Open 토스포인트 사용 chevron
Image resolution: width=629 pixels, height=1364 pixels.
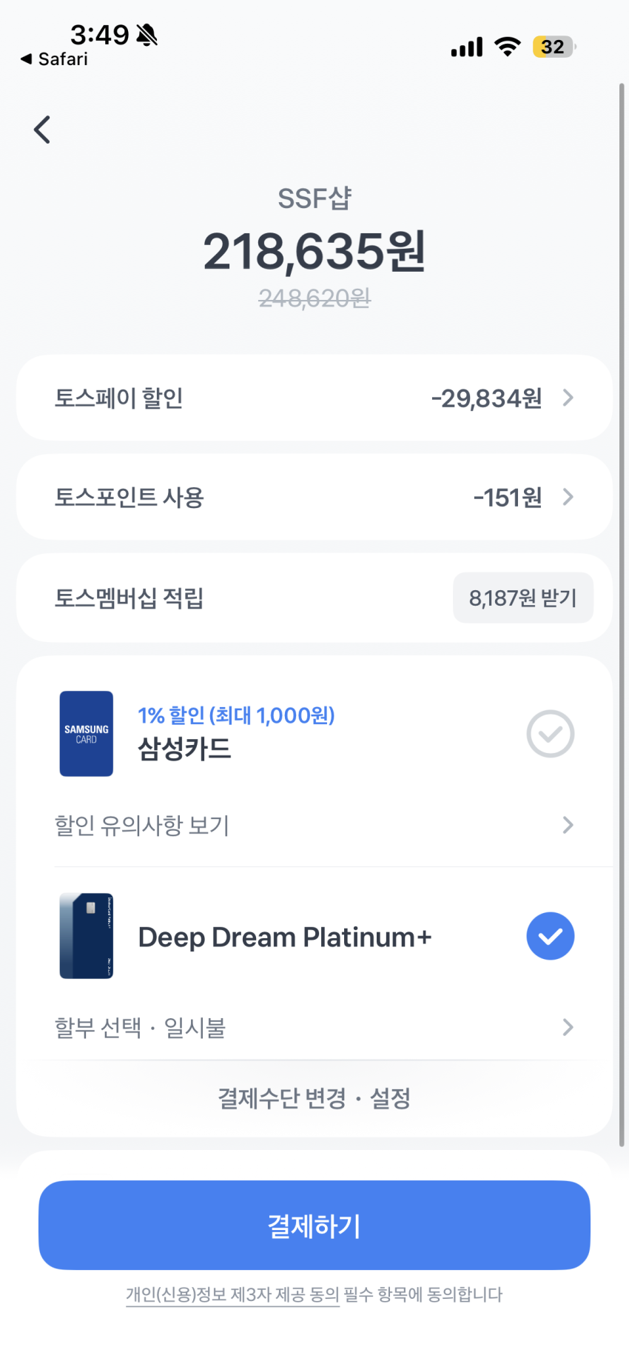point(568,497)
